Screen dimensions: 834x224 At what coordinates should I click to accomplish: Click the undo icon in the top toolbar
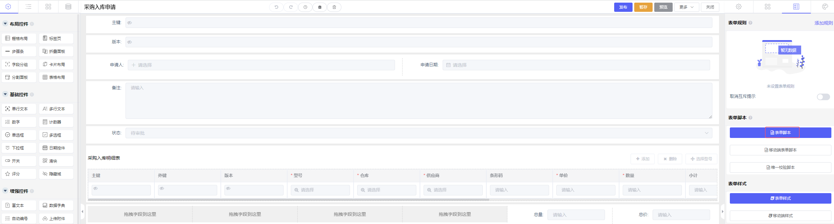[x=276, y=7]
